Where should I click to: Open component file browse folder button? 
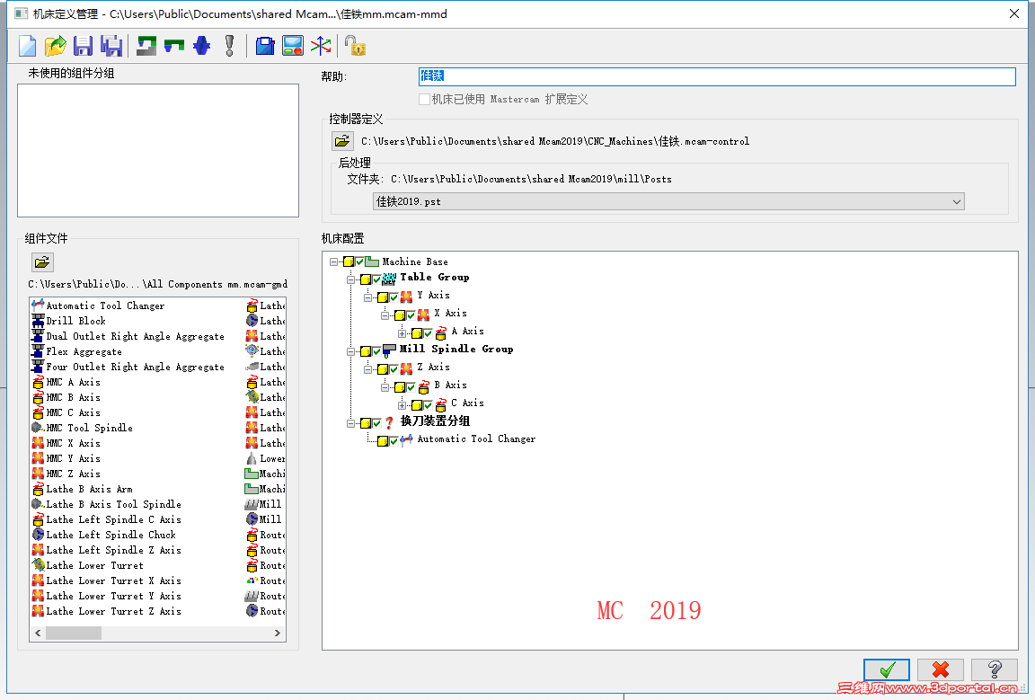point(42,262)
